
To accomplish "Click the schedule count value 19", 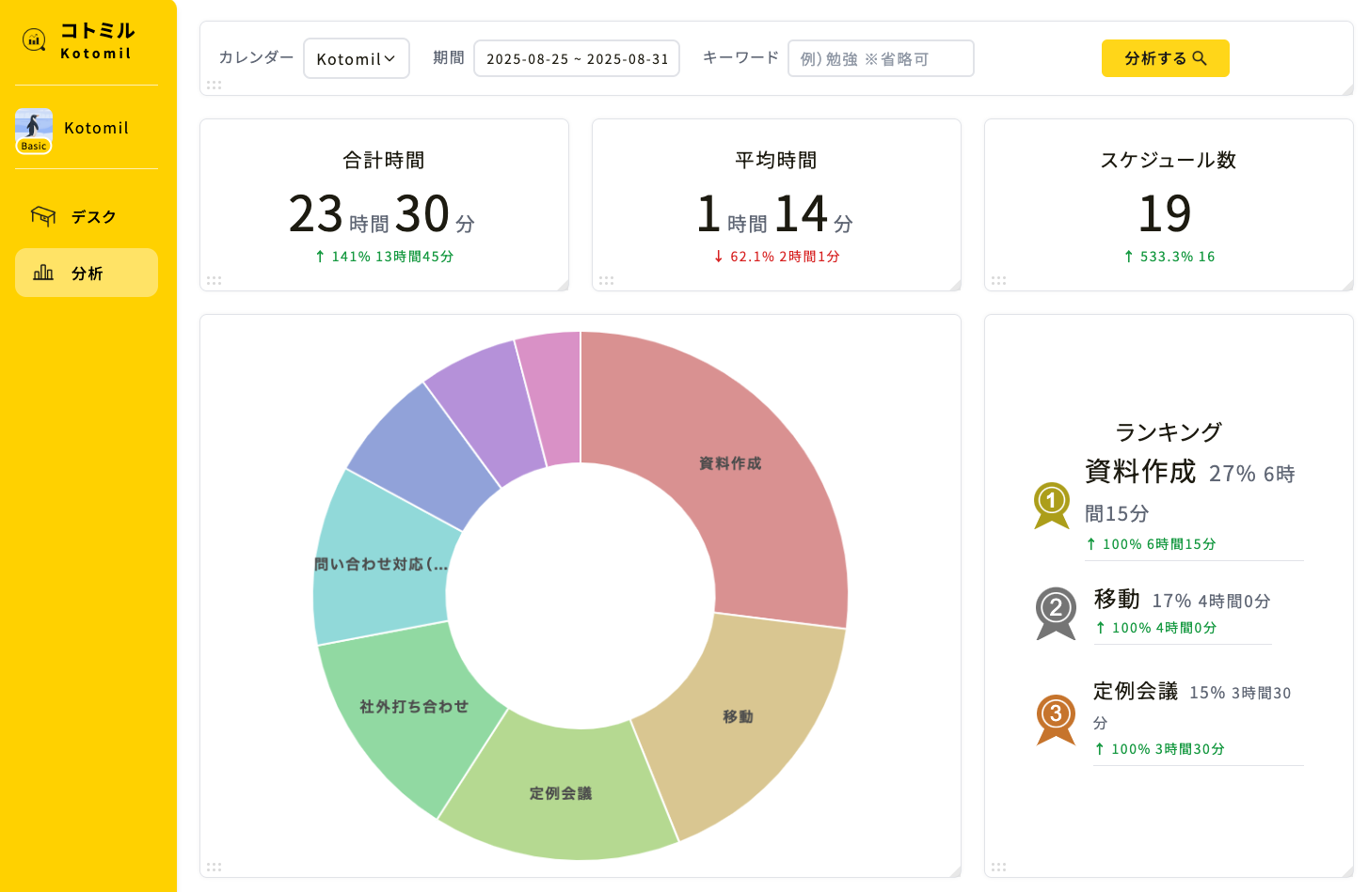I will tap(1165, 213).
